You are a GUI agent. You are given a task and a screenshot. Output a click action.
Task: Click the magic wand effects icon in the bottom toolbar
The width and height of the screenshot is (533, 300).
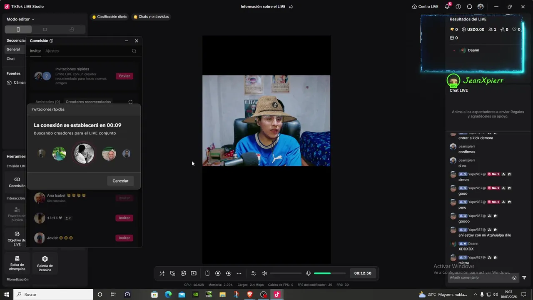[x=162, y=273]
